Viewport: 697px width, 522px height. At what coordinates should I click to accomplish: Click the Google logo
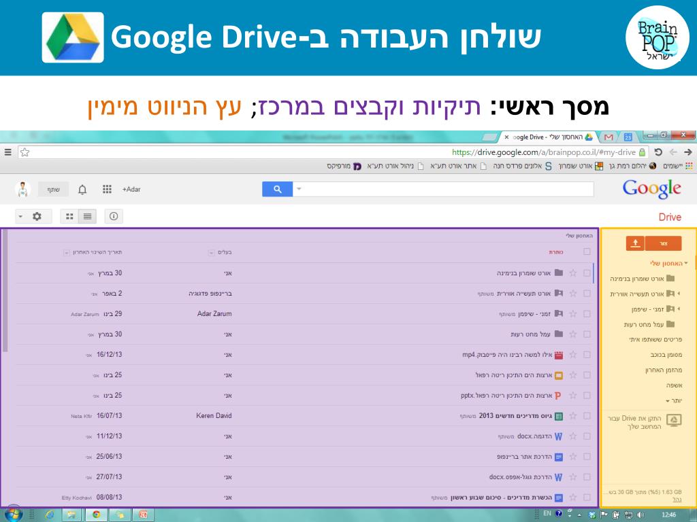651,189
